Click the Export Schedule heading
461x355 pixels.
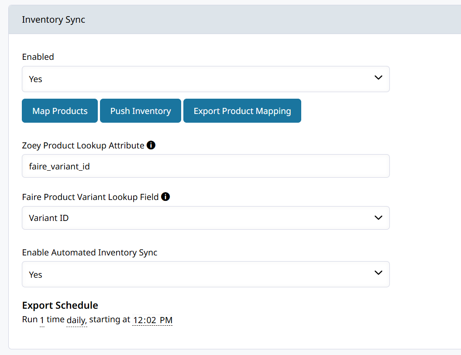pos(60,305)
